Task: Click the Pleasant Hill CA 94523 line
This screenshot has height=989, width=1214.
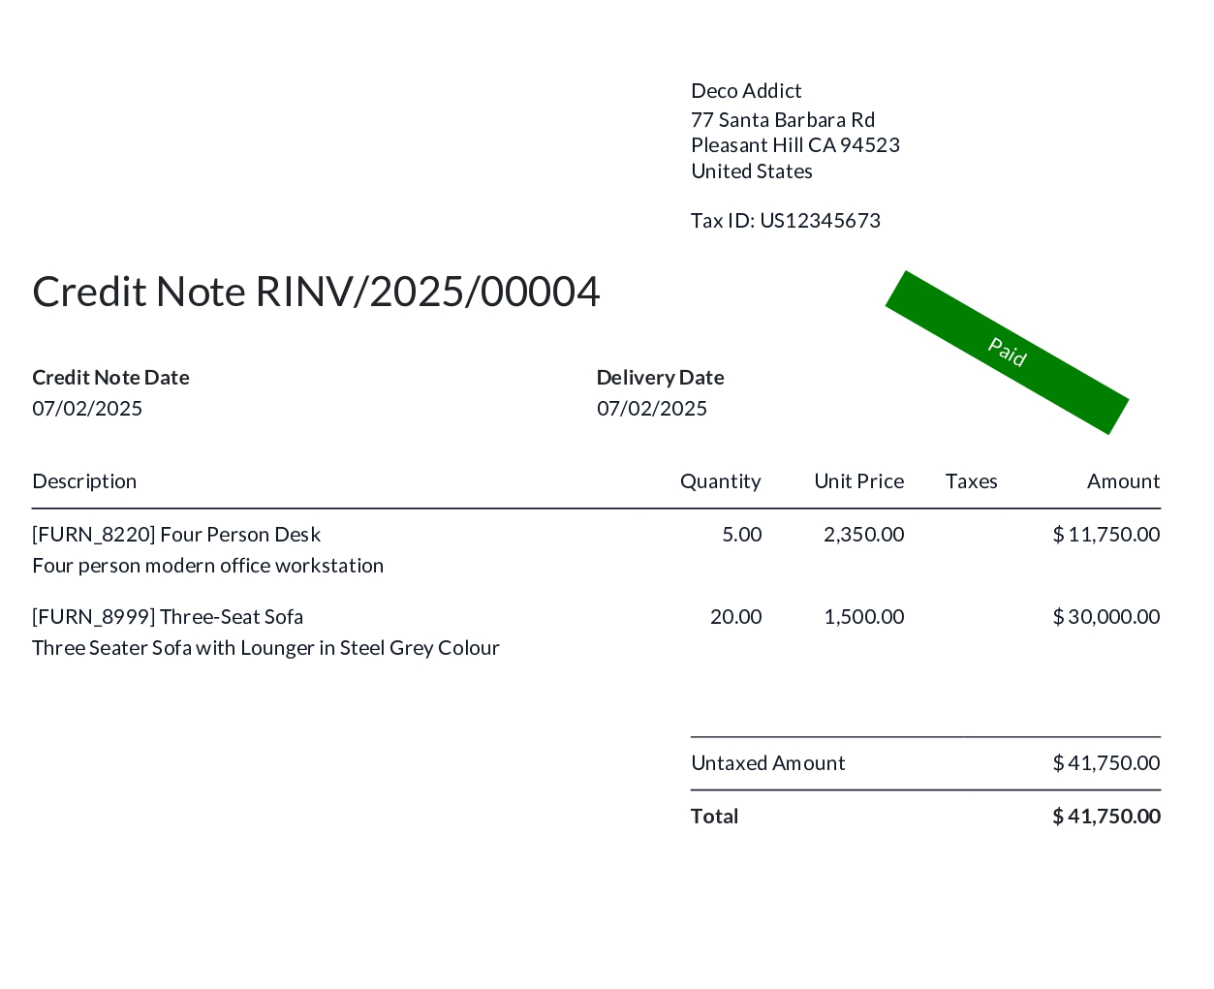Action: click(x=795, y=145)
